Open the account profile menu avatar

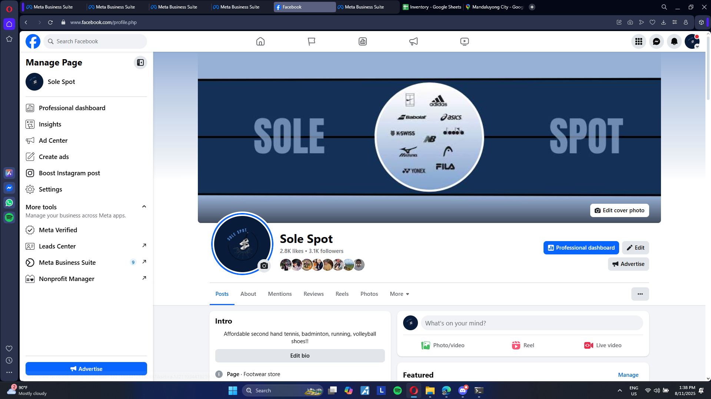[x=692, y=41]
